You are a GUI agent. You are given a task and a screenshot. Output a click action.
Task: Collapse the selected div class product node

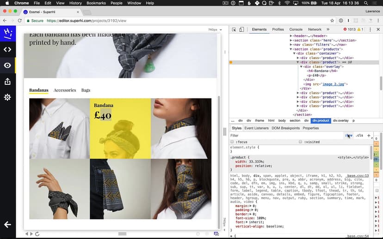pyautogui.click(x=298, y=62)
